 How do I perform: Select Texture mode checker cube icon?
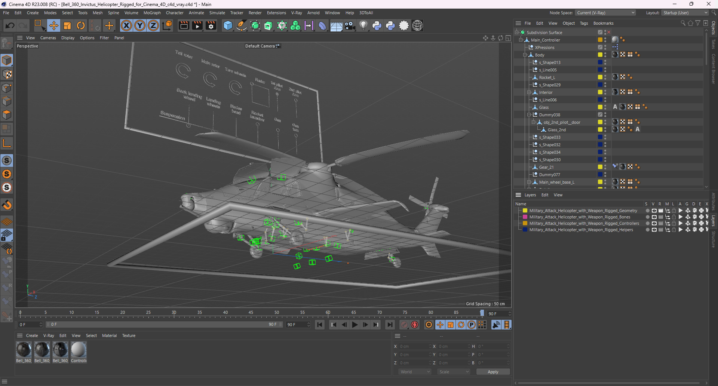tap(7, 74)
